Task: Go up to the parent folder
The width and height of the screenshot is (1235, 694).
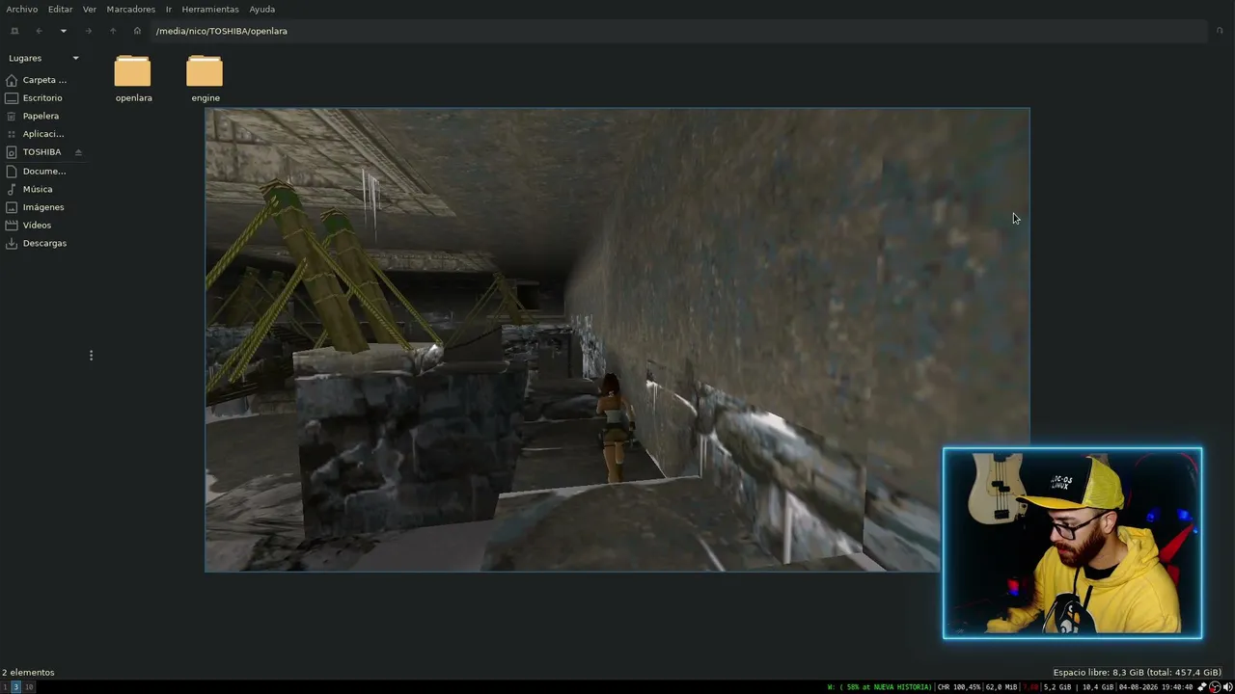Action: click(113, 31)
